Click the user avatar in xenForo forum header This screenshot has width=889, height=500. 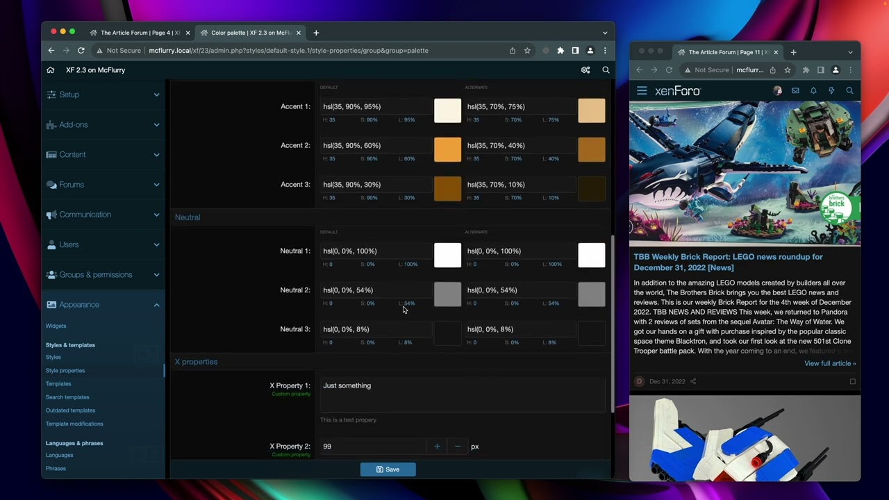point(777,91)
